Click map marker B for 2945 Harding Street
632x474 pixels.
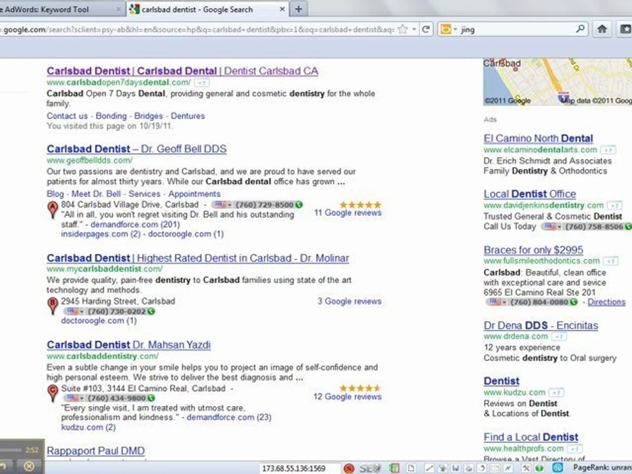(53, 306)
